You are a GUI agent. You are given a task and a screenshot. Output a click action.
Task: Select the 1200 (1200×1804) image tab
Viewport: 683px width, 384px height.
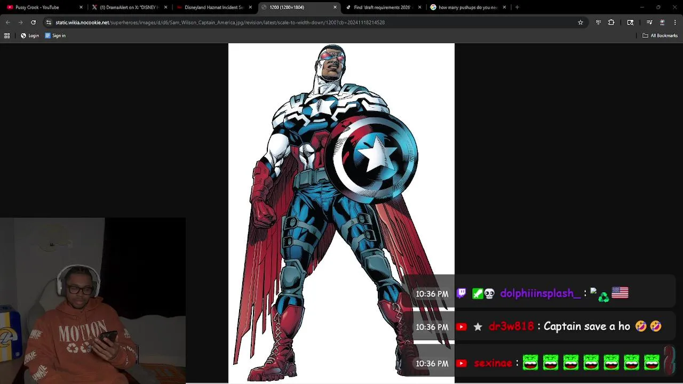click(x=299, y=7)
